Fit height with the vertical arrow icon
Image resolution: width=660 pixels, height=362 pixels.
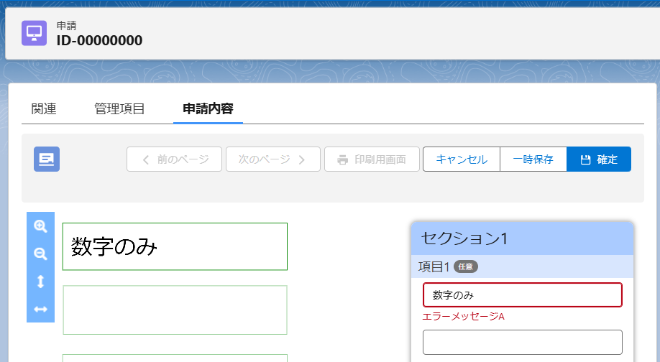coord(40,282)
